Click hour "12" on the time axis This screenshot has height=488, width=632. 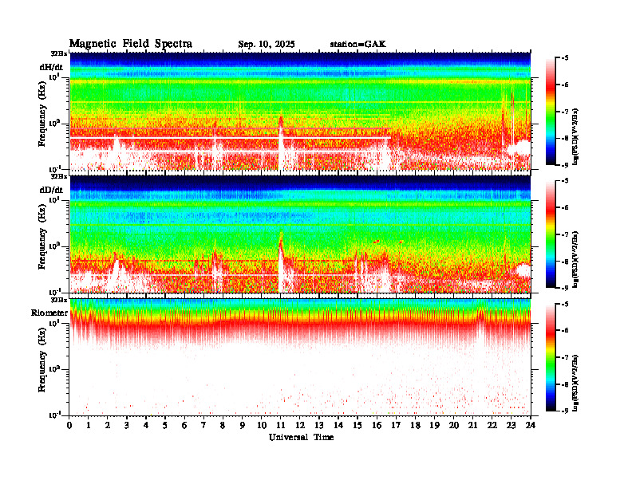pos(300,425)
